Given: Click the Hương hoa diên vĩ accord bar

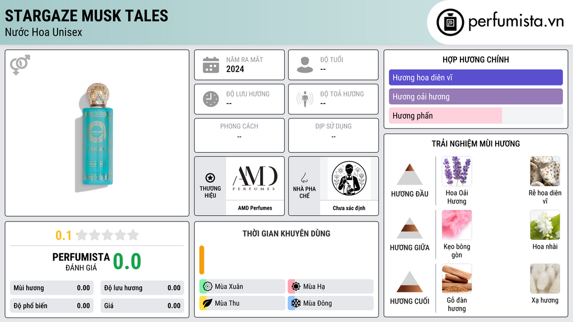Looking at the screenshot, I should 476,77.
